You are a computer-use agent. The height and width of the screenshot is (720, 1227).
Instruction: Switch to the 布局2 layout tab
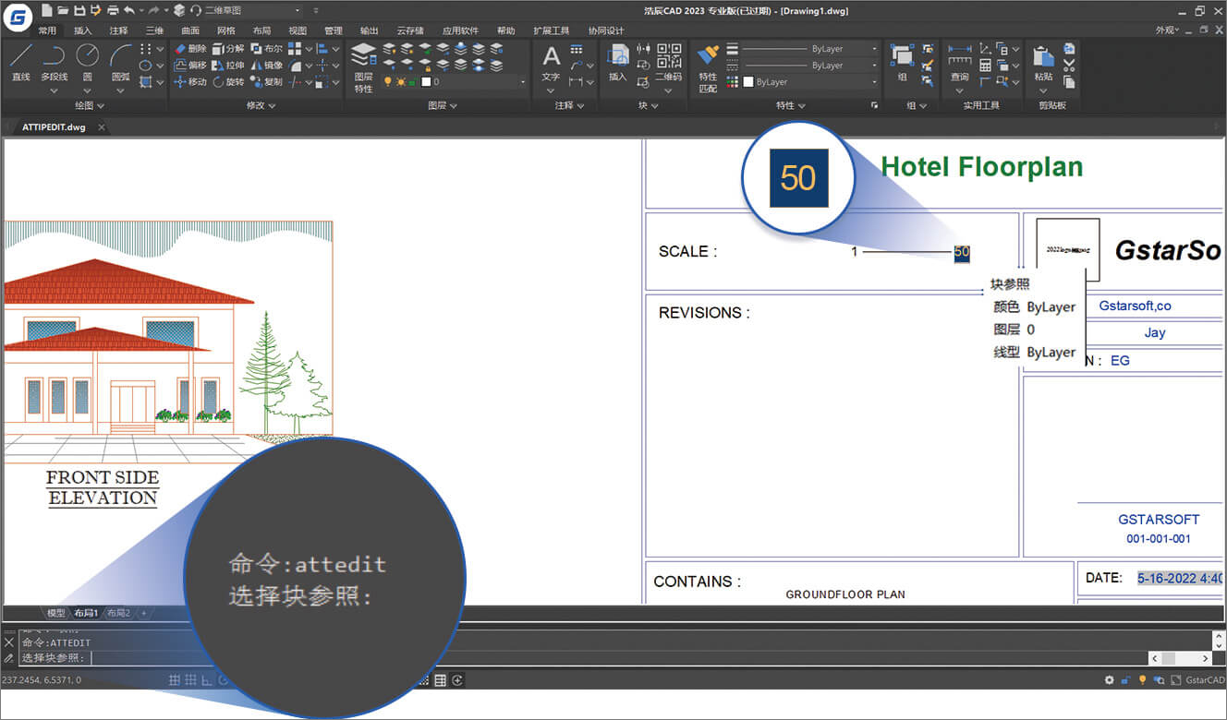(x=117, y=613)
